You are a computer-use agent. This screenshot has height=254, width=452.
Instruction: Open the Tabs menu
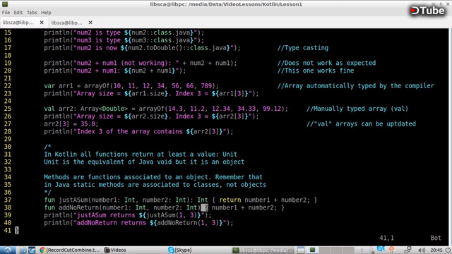(32, 13)
